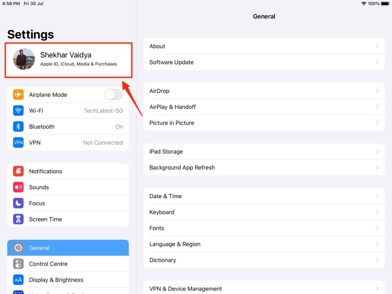The height and width of the screenshot is (294, 392).
Task: Click the Picture in Picture label
Action: [x=171, y=123]
